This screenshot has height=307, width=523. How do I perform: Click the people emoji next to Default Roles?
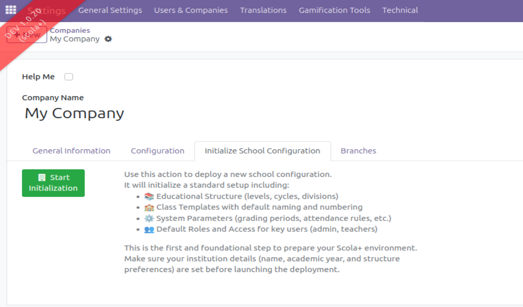(149, 229)
